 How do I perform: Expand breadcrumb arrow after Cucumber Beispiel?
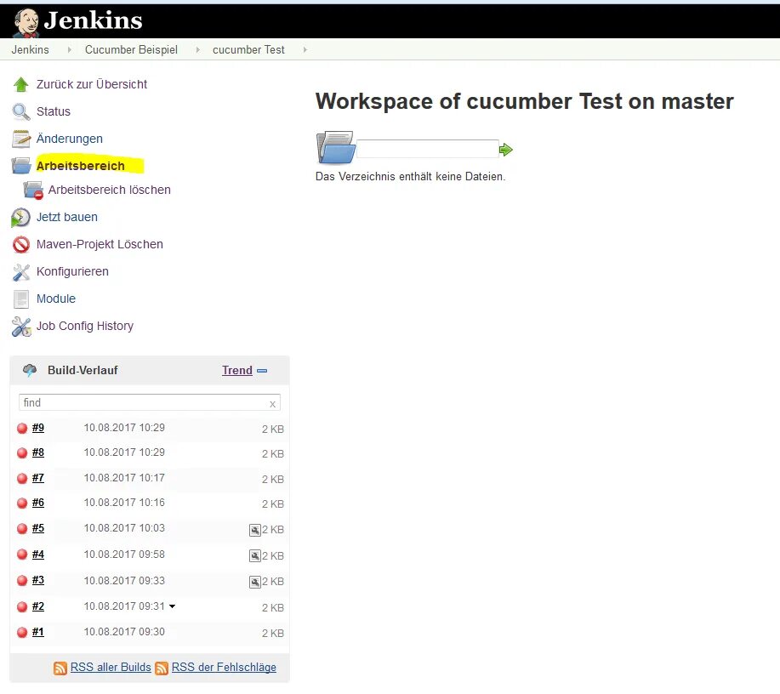[198, 49]
